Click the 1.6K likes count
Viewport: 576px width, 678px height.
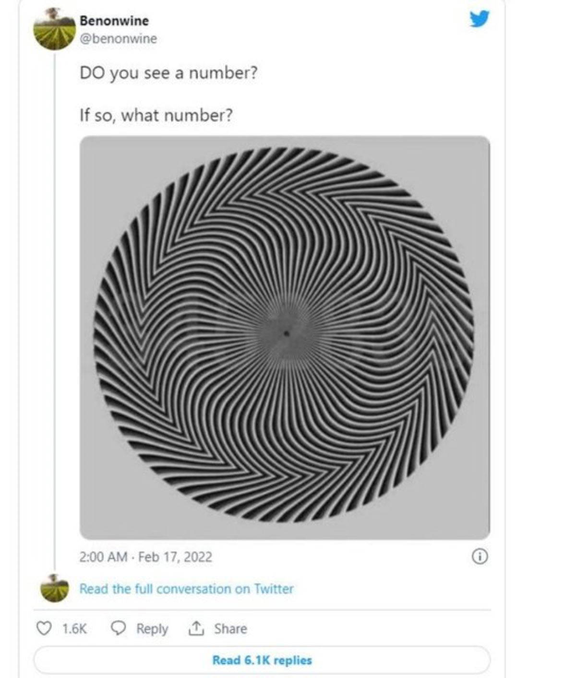pos(75,629)
